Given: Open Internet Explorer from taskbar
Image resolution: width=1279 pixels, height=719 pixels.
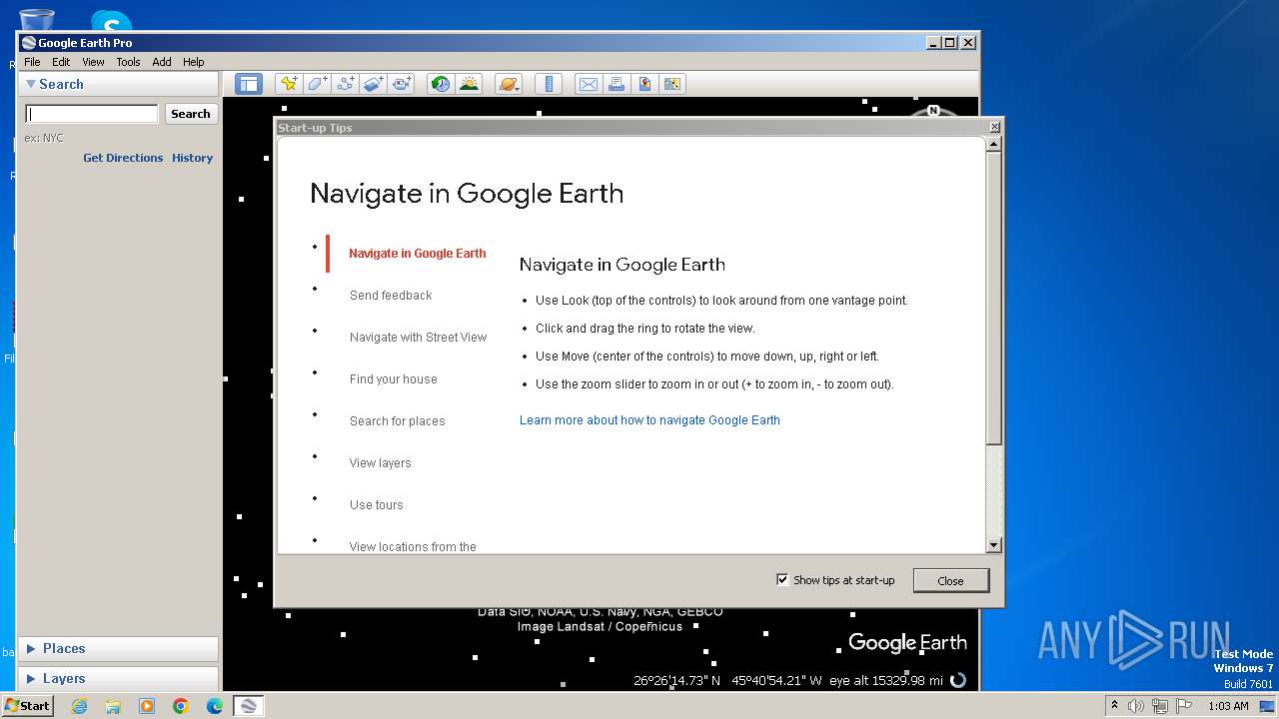Looking at the screenshot, I should (x=79, y=706).
